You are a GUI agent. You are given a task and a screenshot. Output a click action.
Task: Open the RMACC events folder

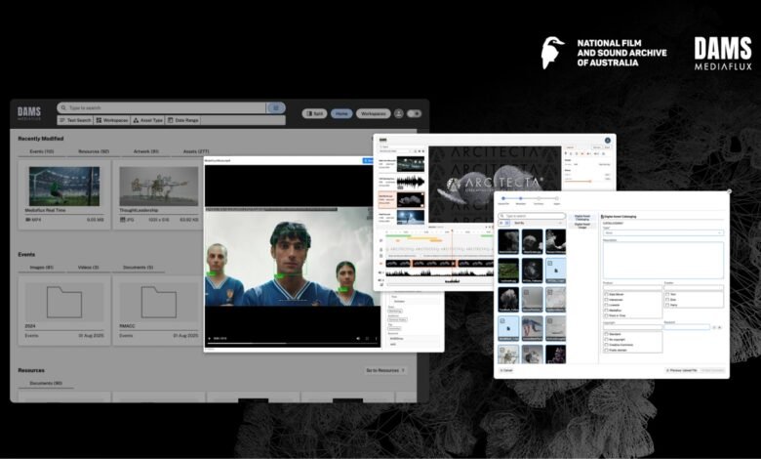(x=159, y=303)
